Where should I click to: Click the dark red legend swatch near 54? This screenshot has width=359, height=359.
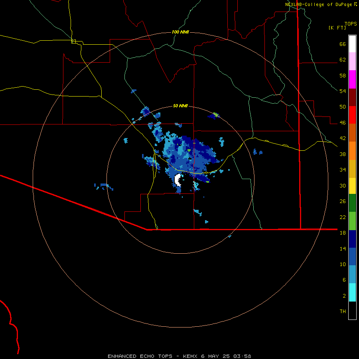pos(352,97)
